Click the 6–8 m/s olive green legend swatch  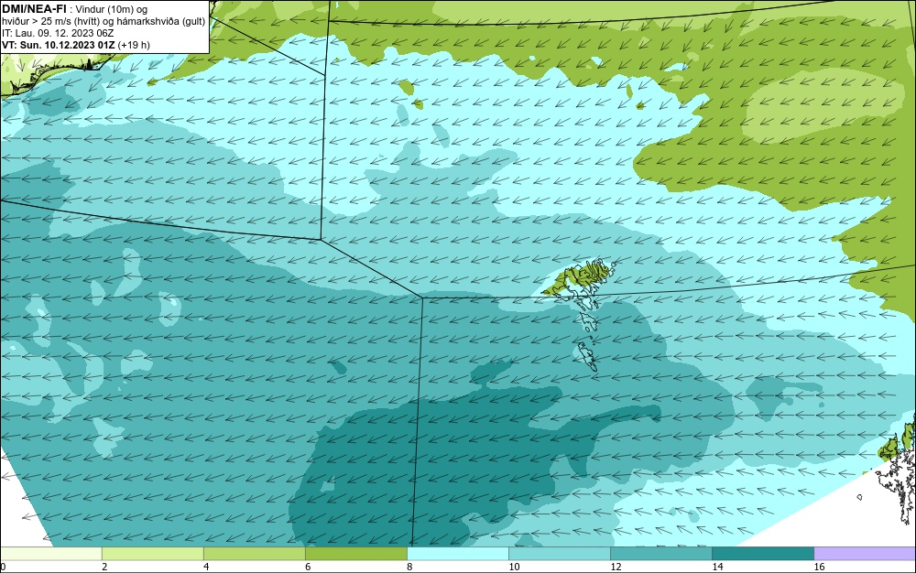point(355,553)
